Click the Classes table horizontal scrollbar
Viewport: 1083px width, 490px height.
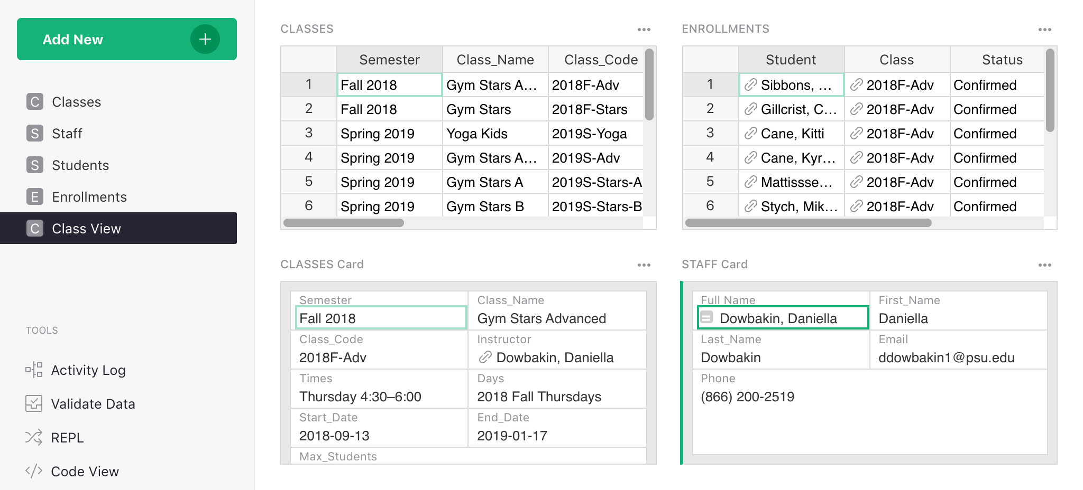[344, 223]
